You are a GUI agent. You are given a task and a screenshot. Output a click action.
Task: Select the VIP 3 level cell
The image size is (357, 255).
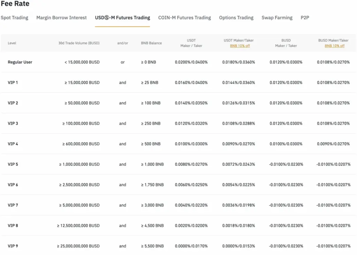coord(13,123)
